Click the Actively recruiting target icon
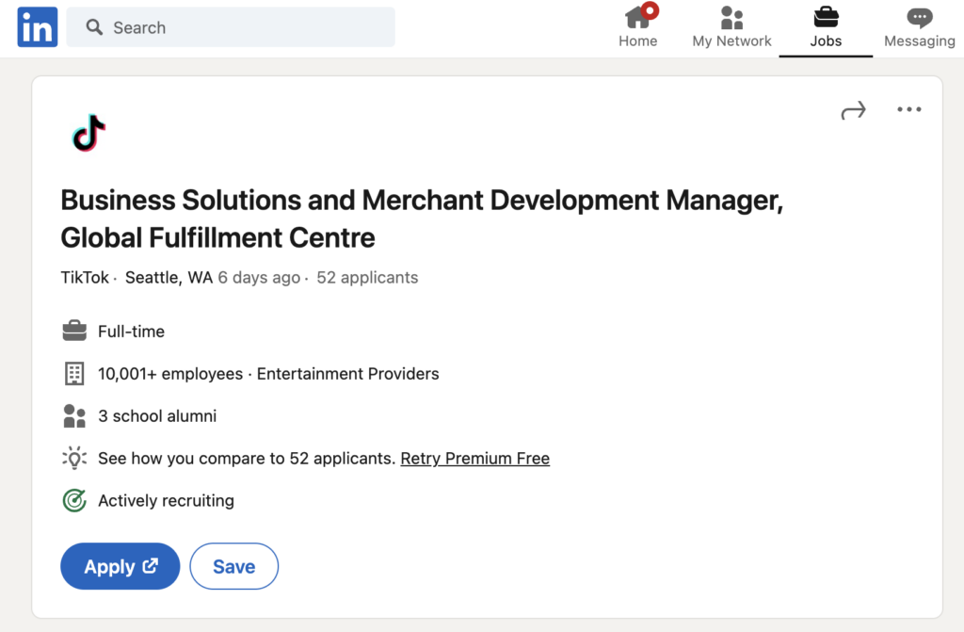 (x=74, y=500)
